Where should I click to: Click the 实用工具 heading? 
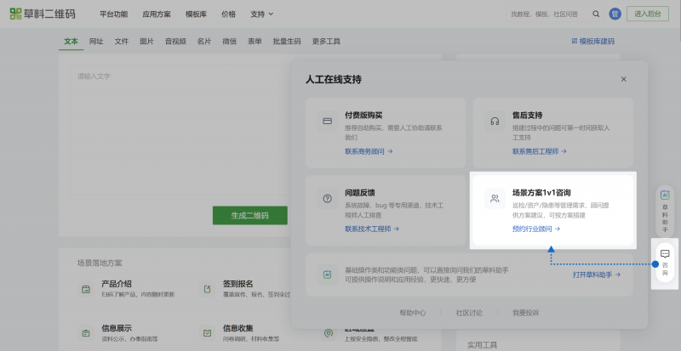pos(482,345)
